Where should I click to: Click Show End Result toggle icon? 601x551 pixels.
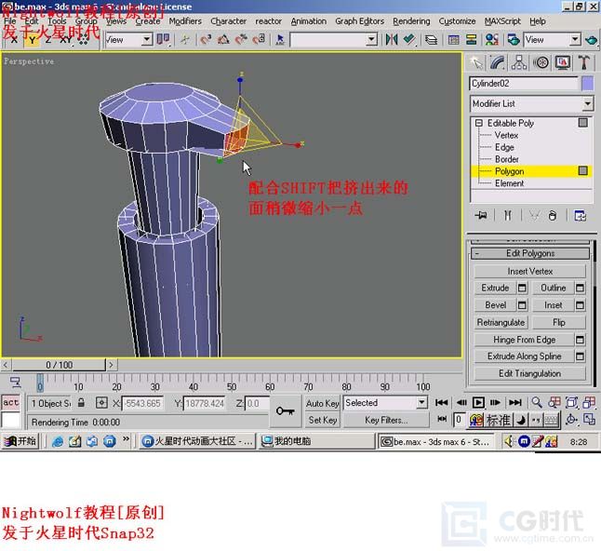[507, 216]
